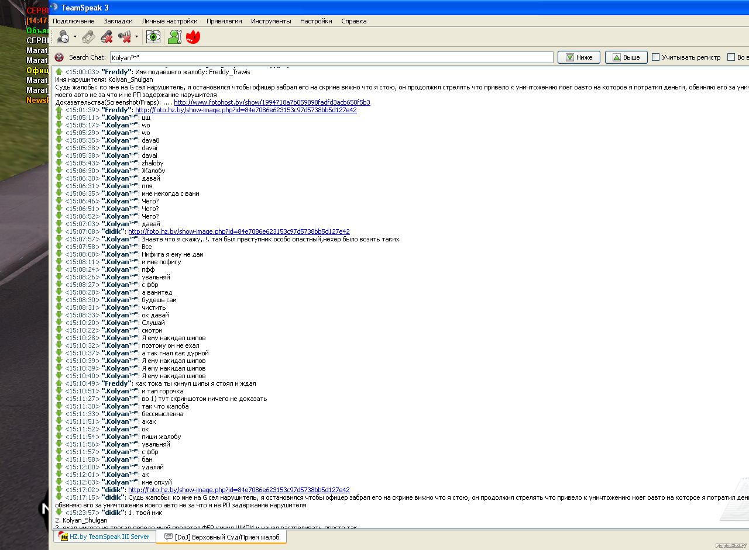The height and width of the screenshot is (550, 749).
Task: Click the message 'пиши жалобу' at 15:11:54
Action: [x=162, y=437]
